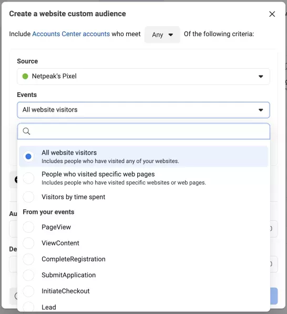Select All website visitors radio button
The image size is (287, 314).
coord(28,156)
